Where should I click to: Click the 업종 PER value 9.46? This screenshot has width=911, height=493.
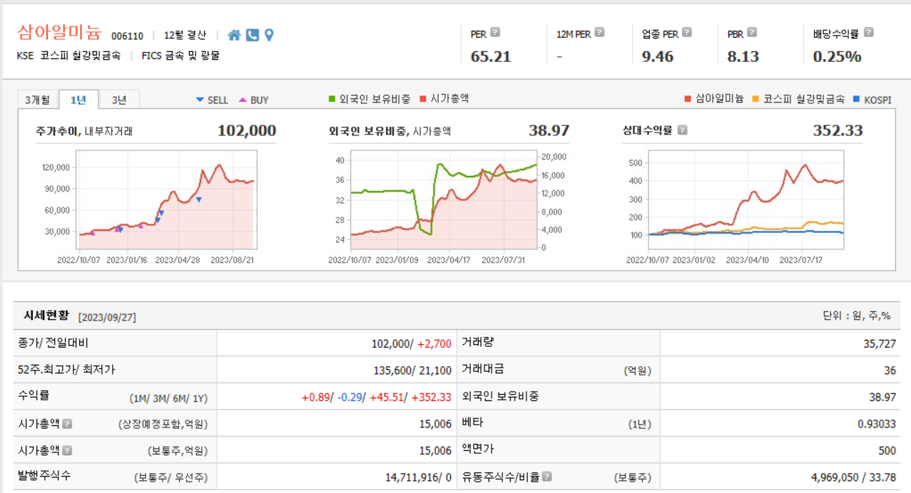point(657,56)
